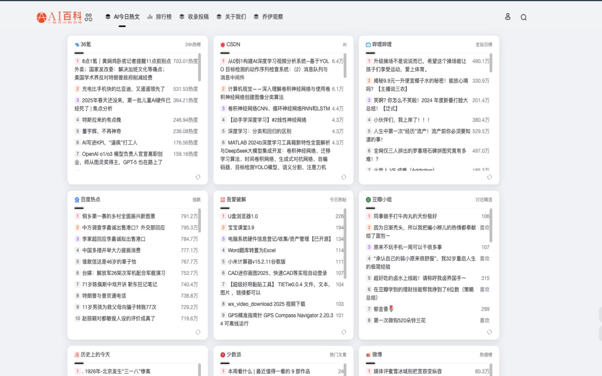
Task: Click the 豆瓣小组 source icon
Action: coord(368,200)
